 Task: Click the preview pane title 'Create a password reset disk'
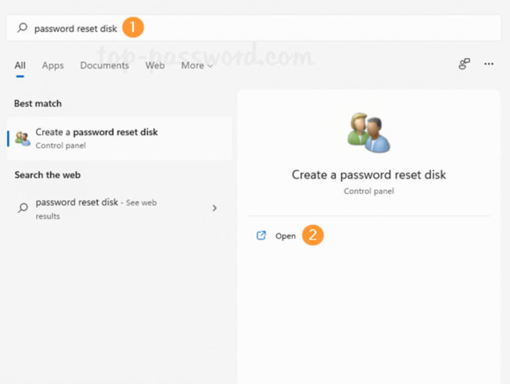point(368,175)
